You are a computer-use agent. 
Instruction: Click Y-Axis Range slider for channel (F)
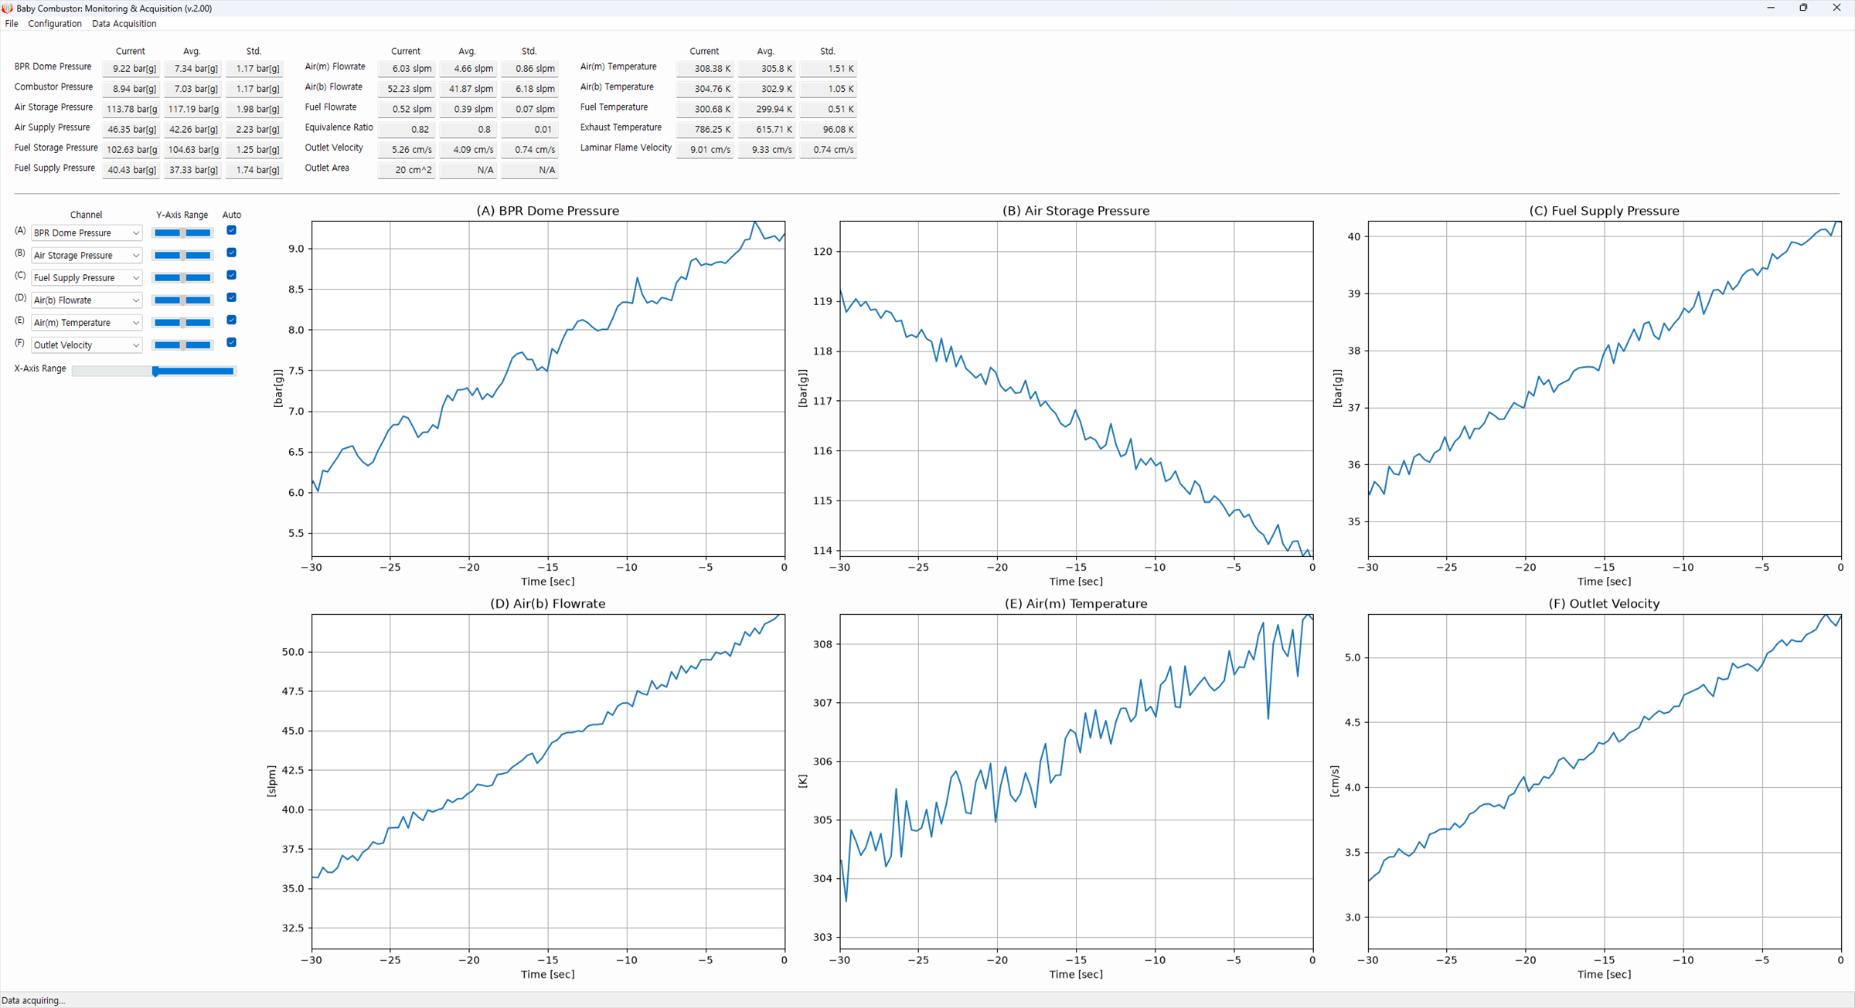tap(182, 344)
